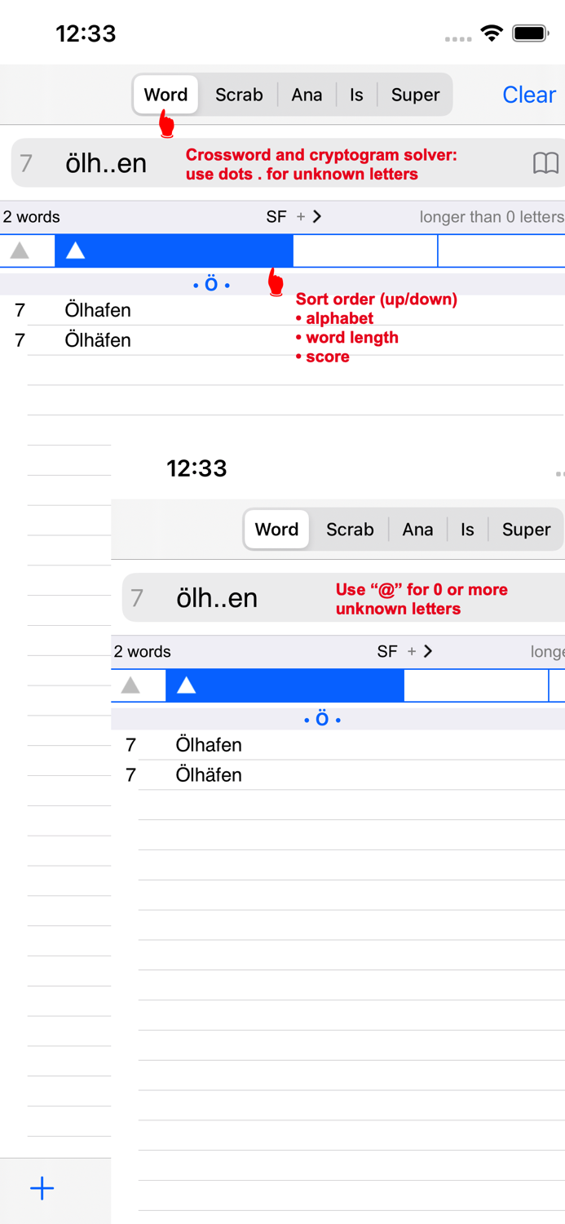The width and height of the screenshot is (565, 1224).
Task: Toggle sort order in the lower sort bar
Action: [185, 685]
